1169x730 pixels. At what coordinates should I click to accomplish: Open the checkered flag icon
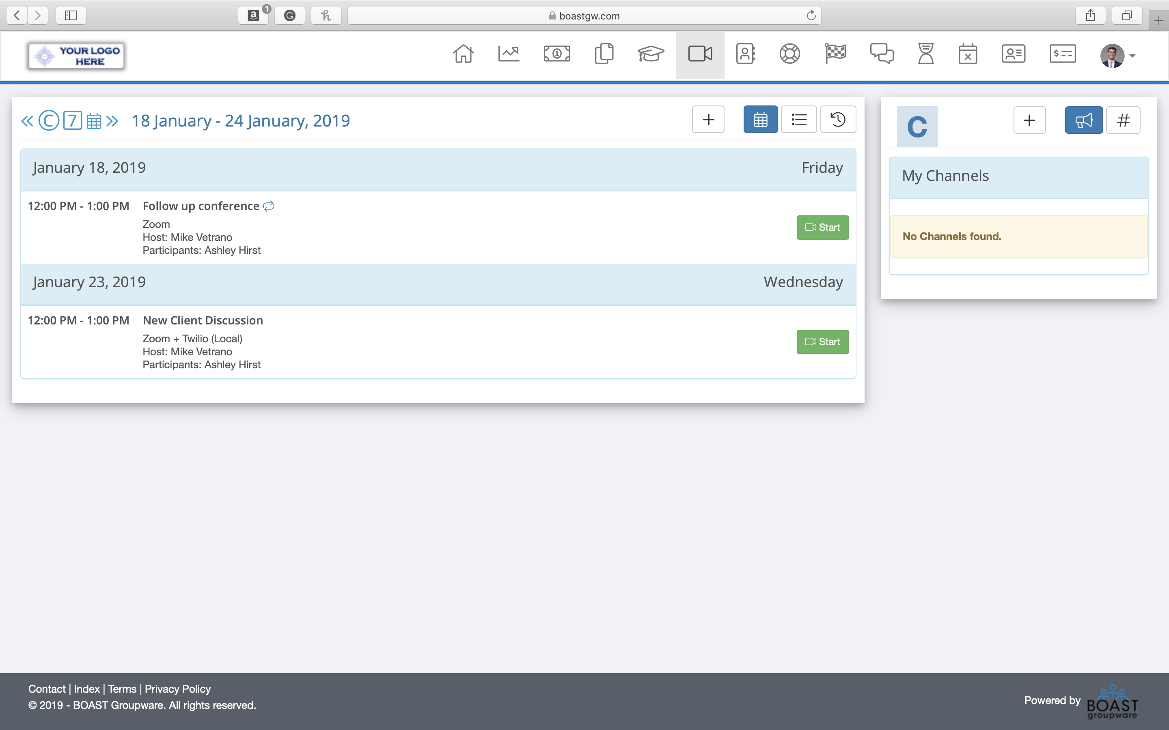click(x=835, y=54)
